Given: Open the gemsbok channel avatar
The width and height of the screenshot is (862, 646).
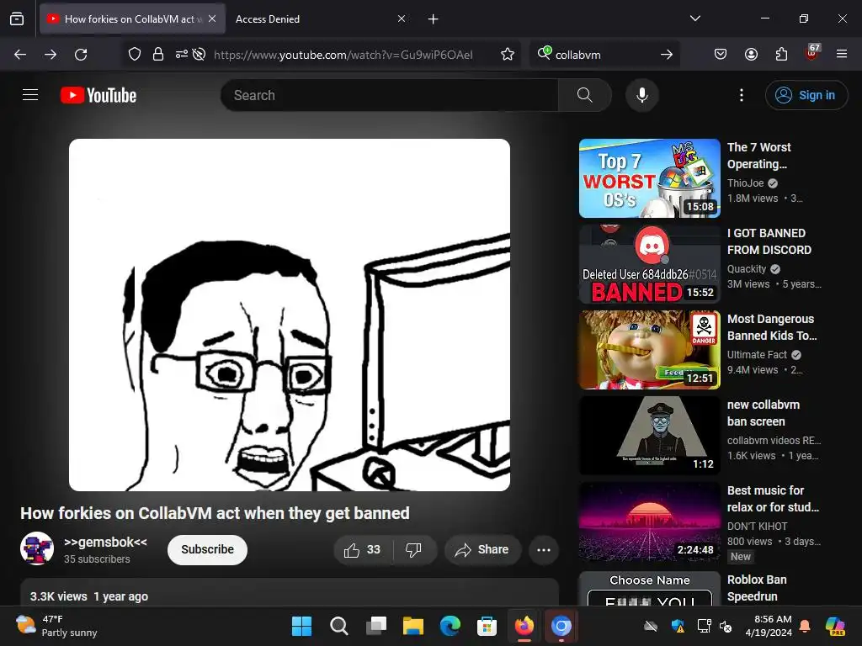Looking at the screenshot, I should coord(37,548).
